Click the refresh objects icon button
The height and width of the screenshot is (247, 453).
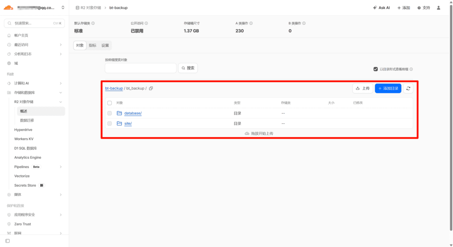tap(408, 88)
